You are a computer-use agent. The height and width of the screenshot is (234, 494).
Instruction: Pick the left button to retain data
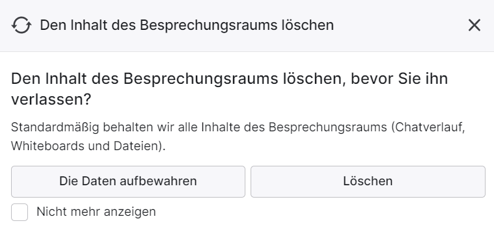point(128,181)
